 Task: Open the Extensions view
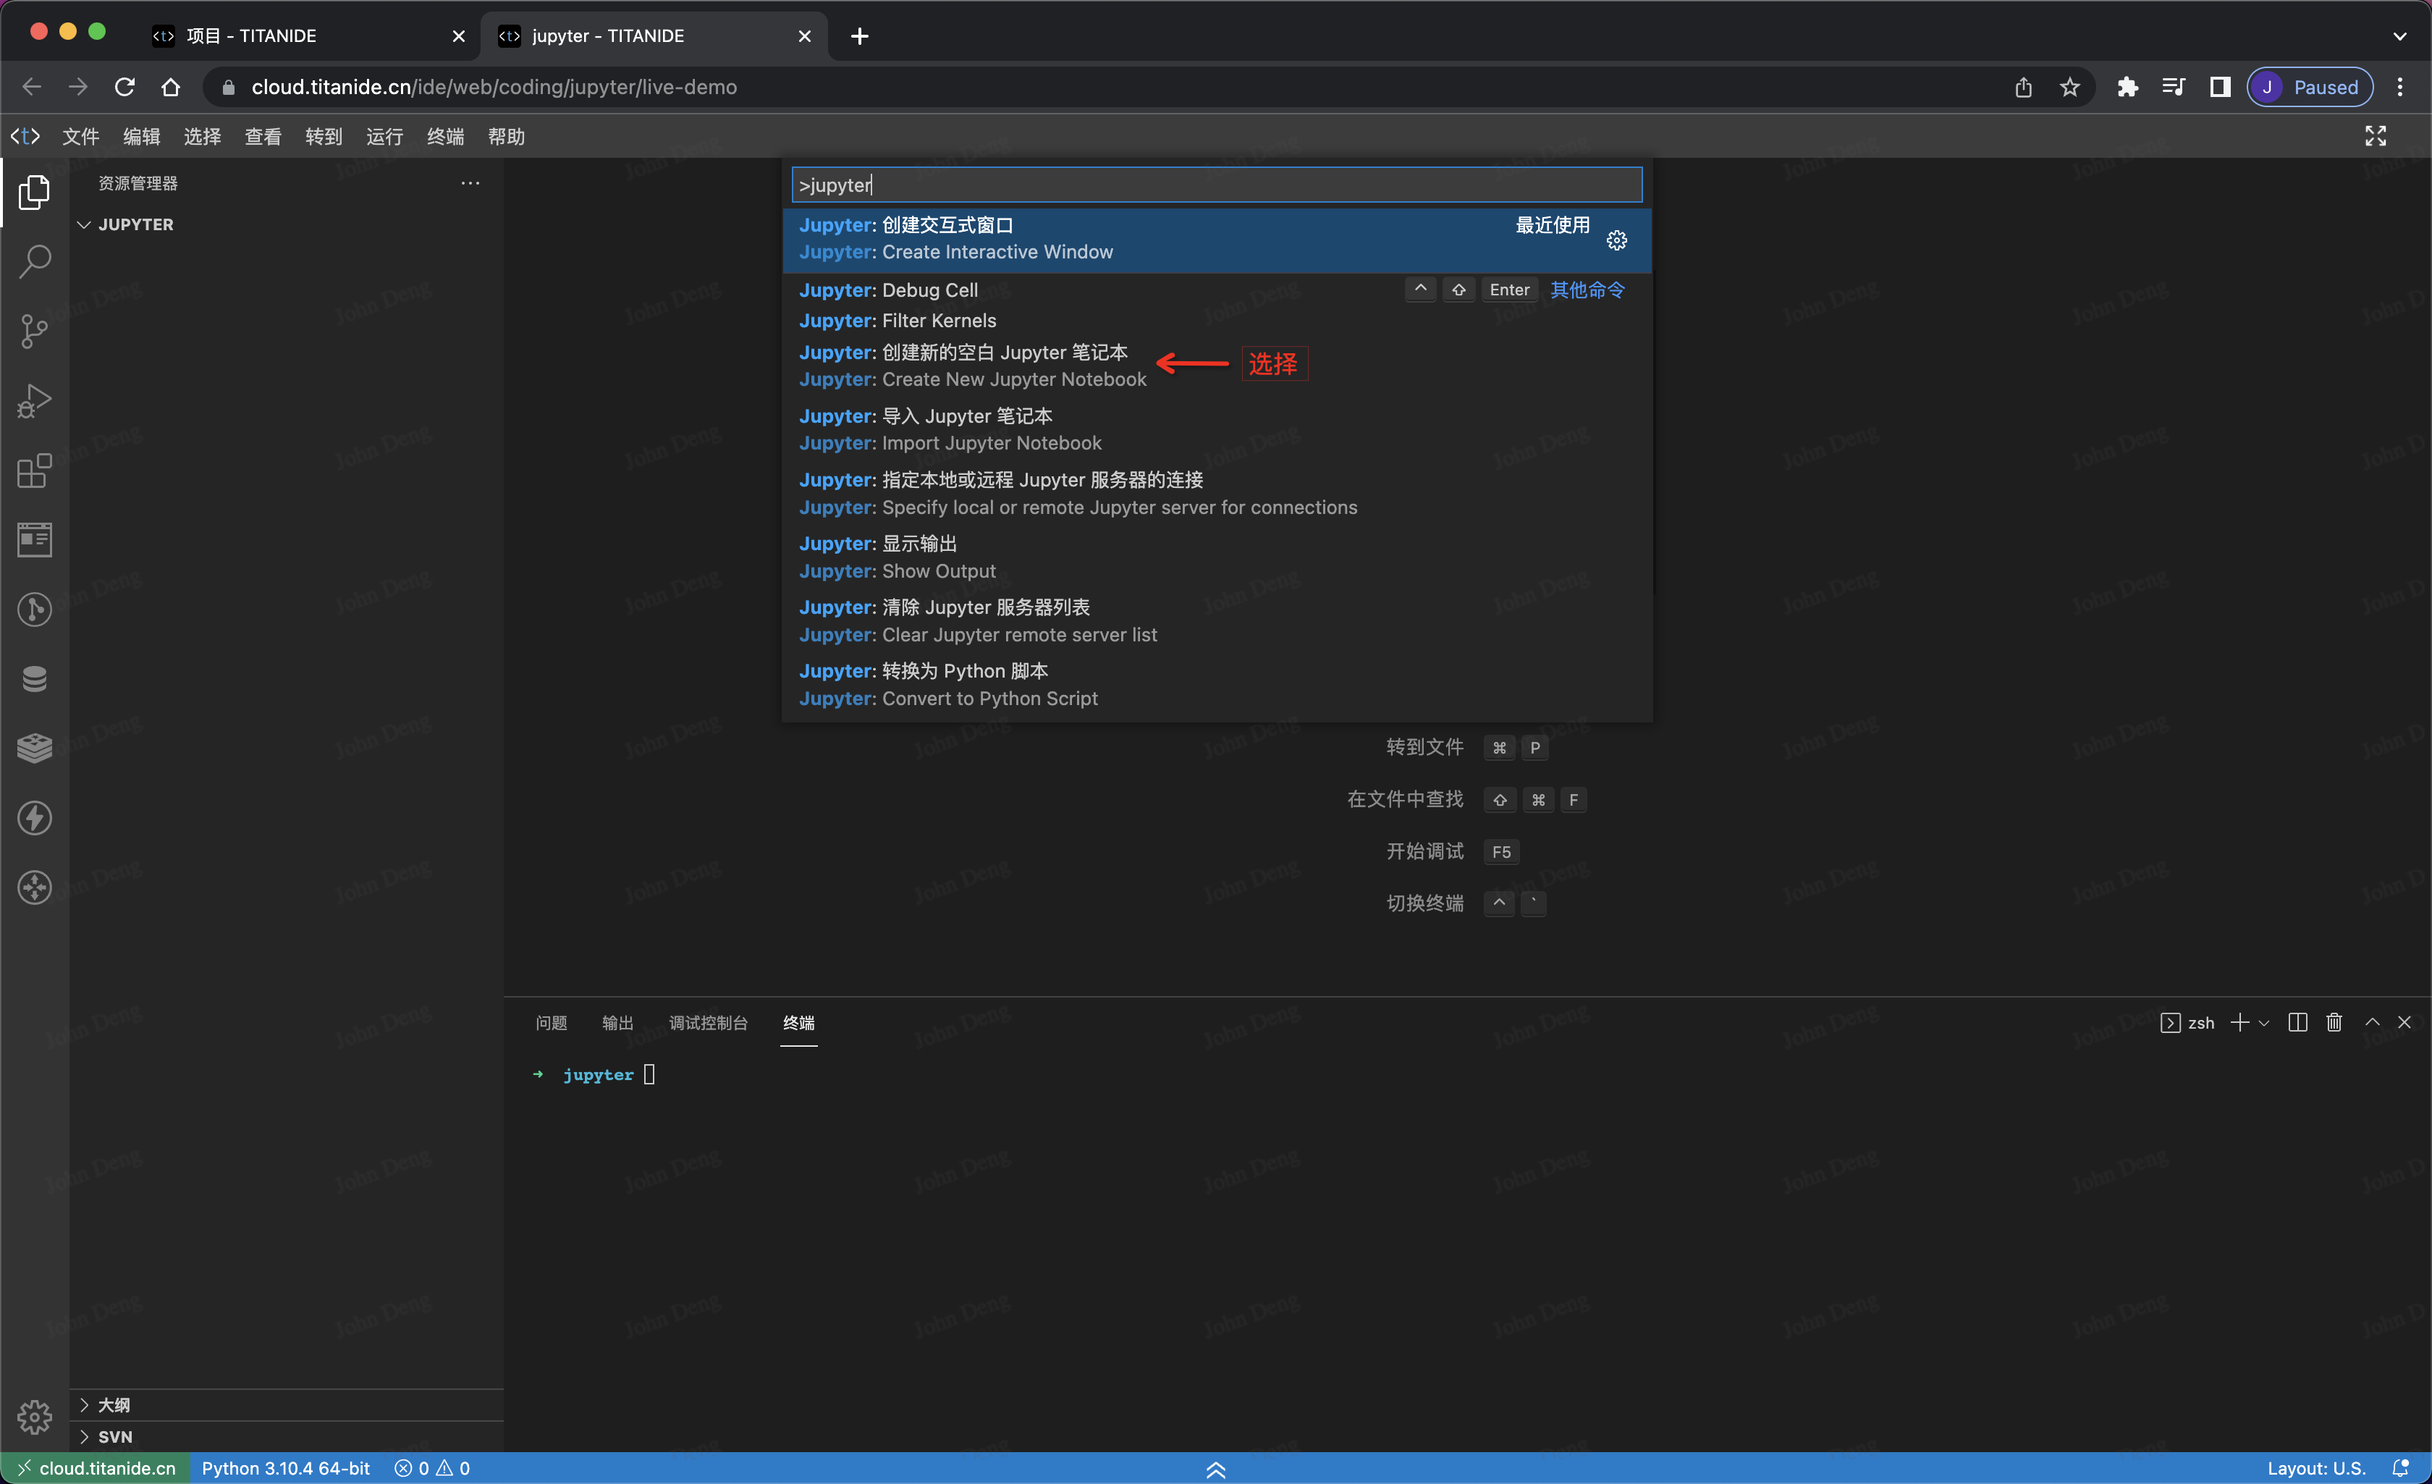35,471
